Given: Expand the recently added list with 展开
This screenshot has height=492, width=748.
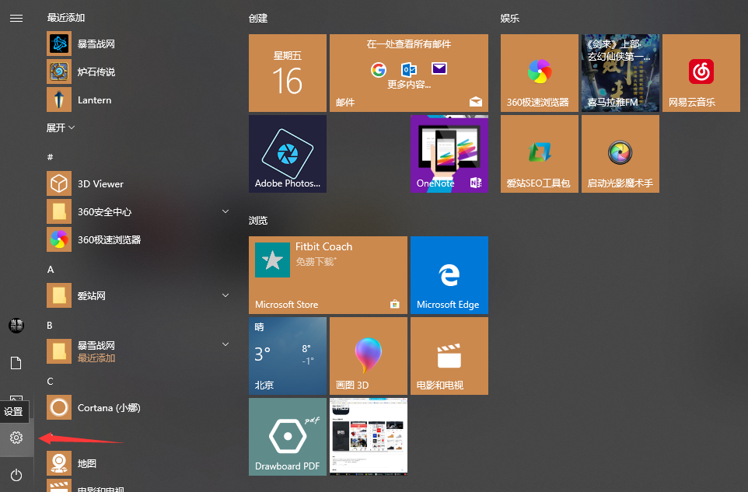Looking at the screenshot, I should click(x=61, y=127).
